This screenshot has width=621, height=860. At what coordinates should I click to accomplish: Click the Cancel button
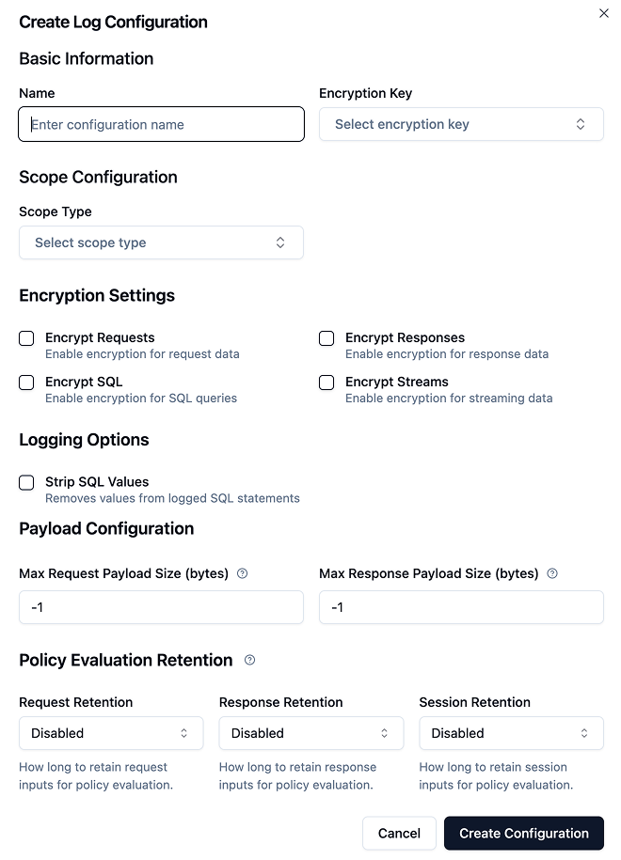(x=399, y=833)
